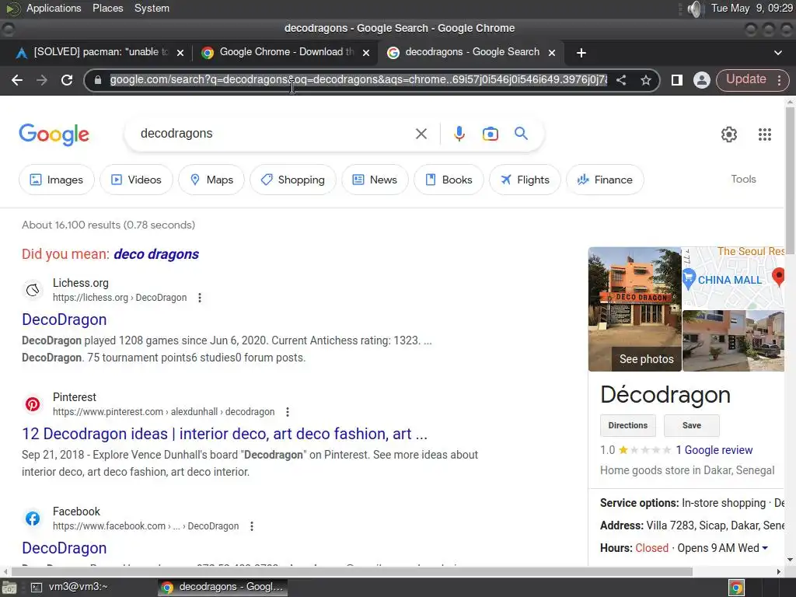Open search Tools options
This screenshot has width=796, height=597.
pos(743,180)
